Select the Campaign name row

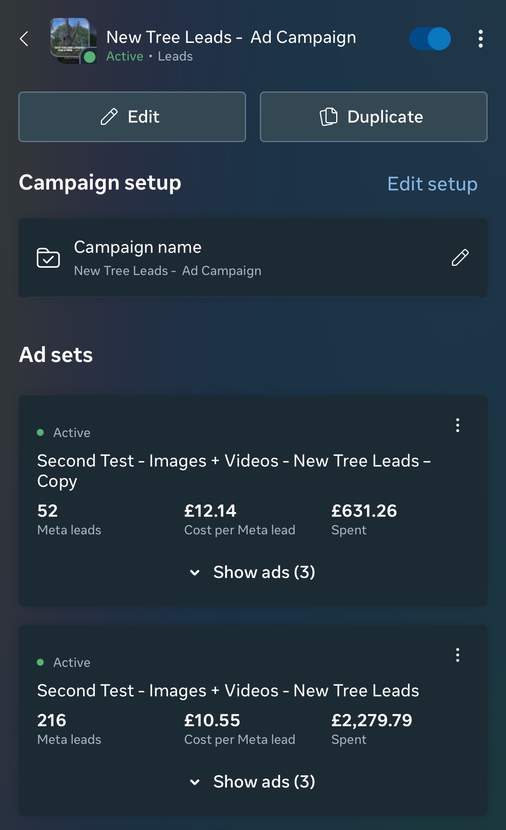click(x=253, y=258)
